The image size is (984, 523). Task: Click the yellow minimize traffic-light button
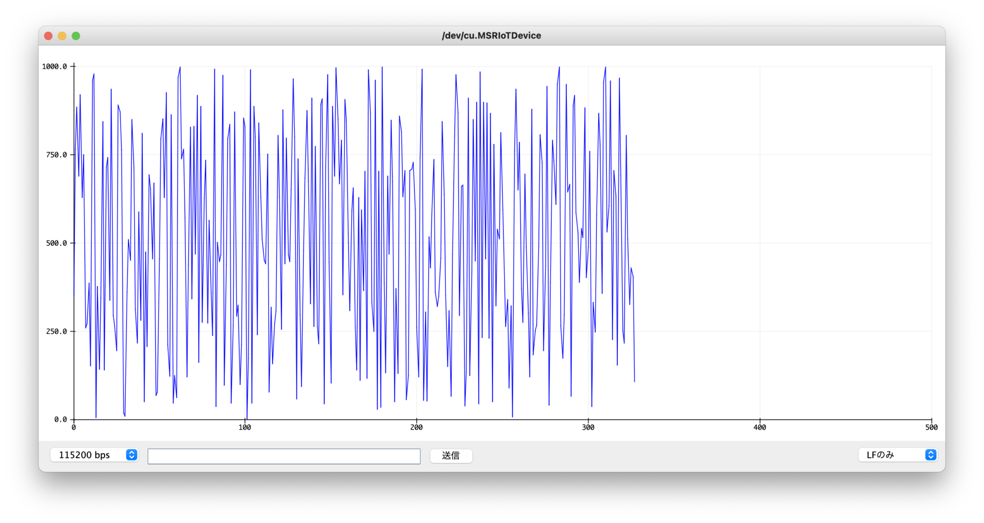[62, 36]
